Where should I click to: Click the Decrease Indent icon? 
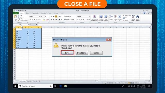coord(59,19)
